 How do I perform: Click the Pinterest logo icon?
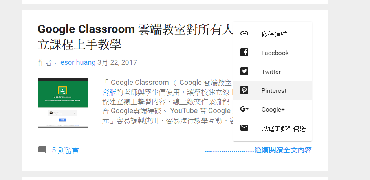[244, 90]
